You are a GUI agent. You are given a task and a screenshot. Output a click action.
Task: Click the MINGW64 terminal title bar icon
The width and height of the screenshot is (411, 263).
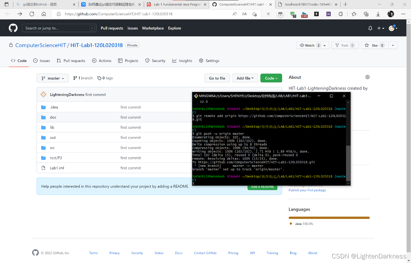(196, 96)
